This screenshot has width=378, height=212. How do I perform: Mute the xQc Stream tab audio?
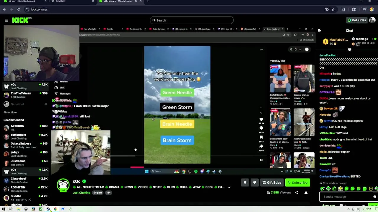click(x=136, y=1)
